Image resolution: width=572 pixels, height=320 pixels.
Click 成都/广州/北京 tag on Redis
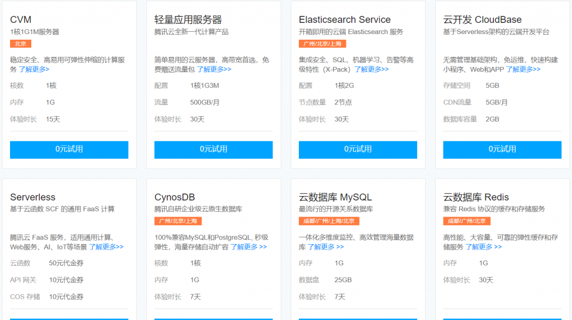point(467,221)
